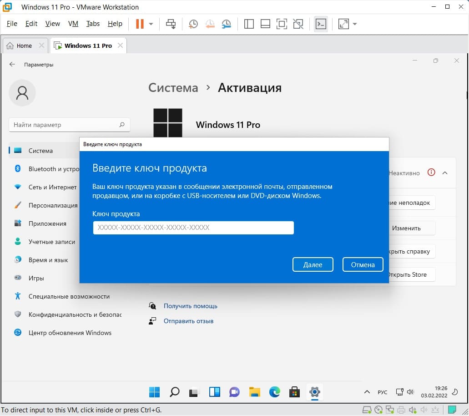
Task: Click the Открыть Store button
Action: [x=412, y=274]
